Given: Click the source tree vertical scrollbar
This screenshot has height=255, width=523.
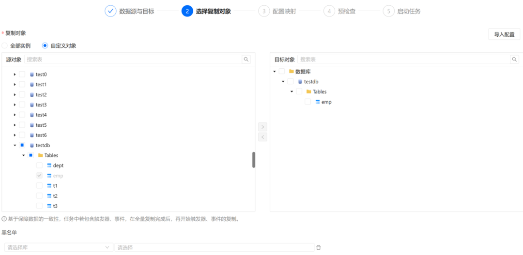Looking at the screenshot, I should 254,160.
